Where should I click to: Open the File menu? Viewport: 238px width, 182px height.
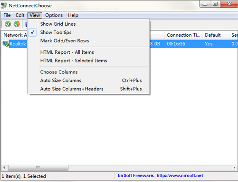[x=7, y=15]
